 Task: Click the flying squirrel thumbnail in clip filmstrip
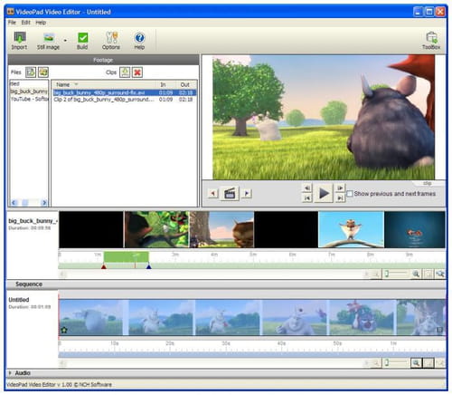351,229
